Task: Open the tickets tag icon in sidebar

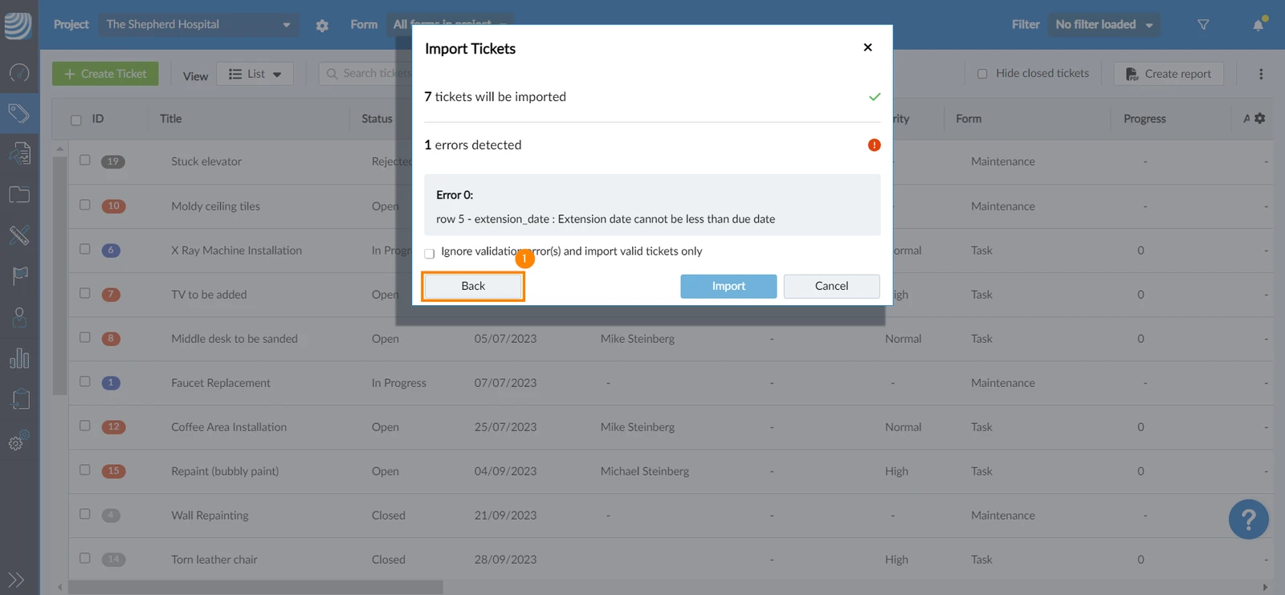Action: 19,113
